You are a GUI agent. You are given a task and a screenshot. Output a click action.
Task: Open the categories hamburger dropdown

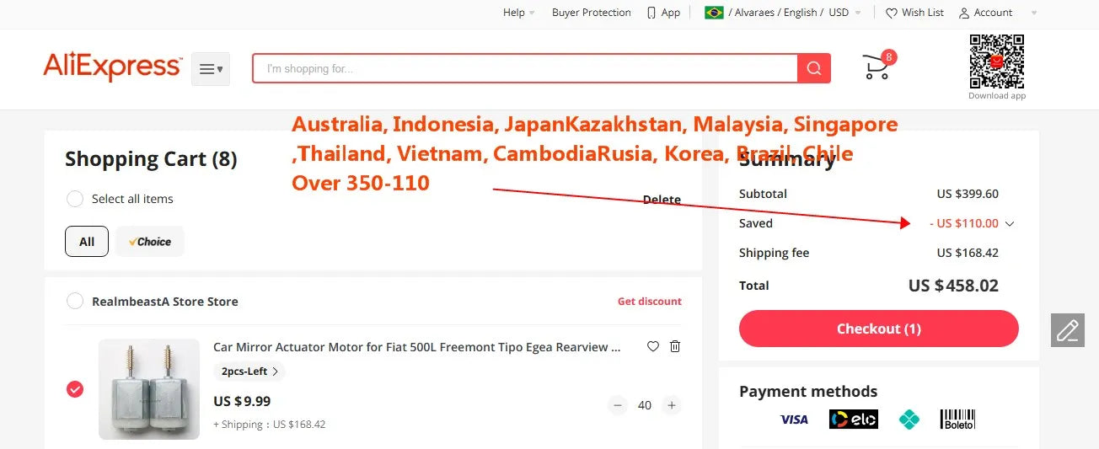(x=211, y=69)
